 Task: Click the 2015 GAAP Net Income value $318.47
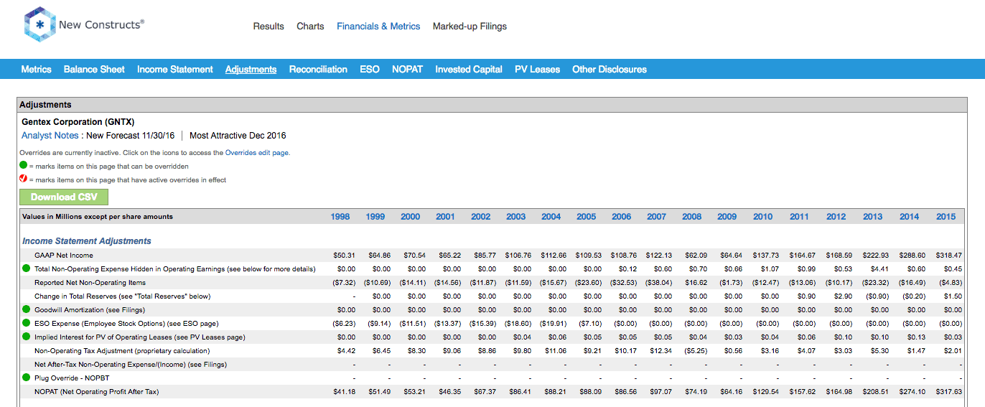pos(948,256)
